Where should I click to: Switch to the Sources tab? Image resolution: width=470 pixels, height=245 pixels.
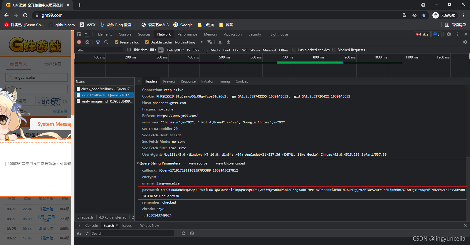pyautogui.click(x=144, y=34)
